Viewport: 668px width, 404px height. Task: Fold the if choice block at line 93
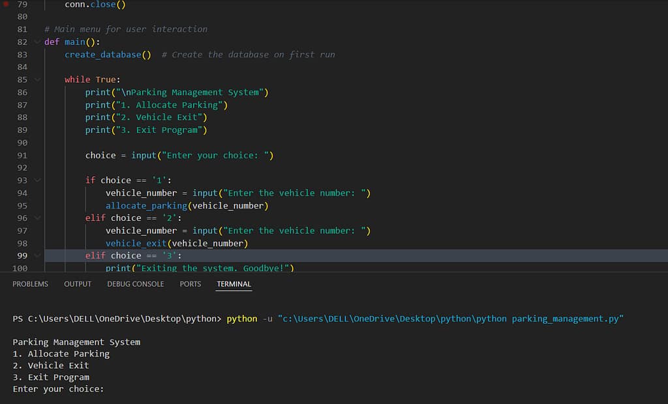(37, 180)
